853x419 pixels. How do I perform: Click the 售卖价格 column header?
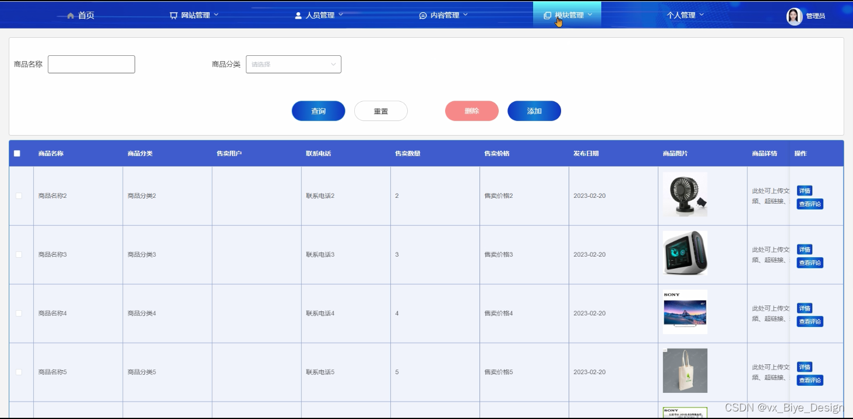pos(497,154)
